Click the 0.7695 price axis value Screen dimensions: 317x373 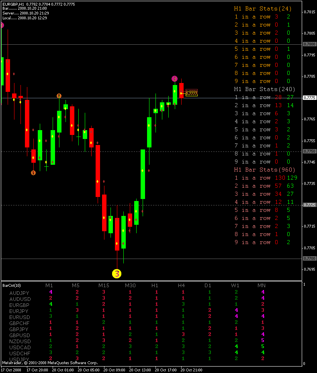pos(310,269)
